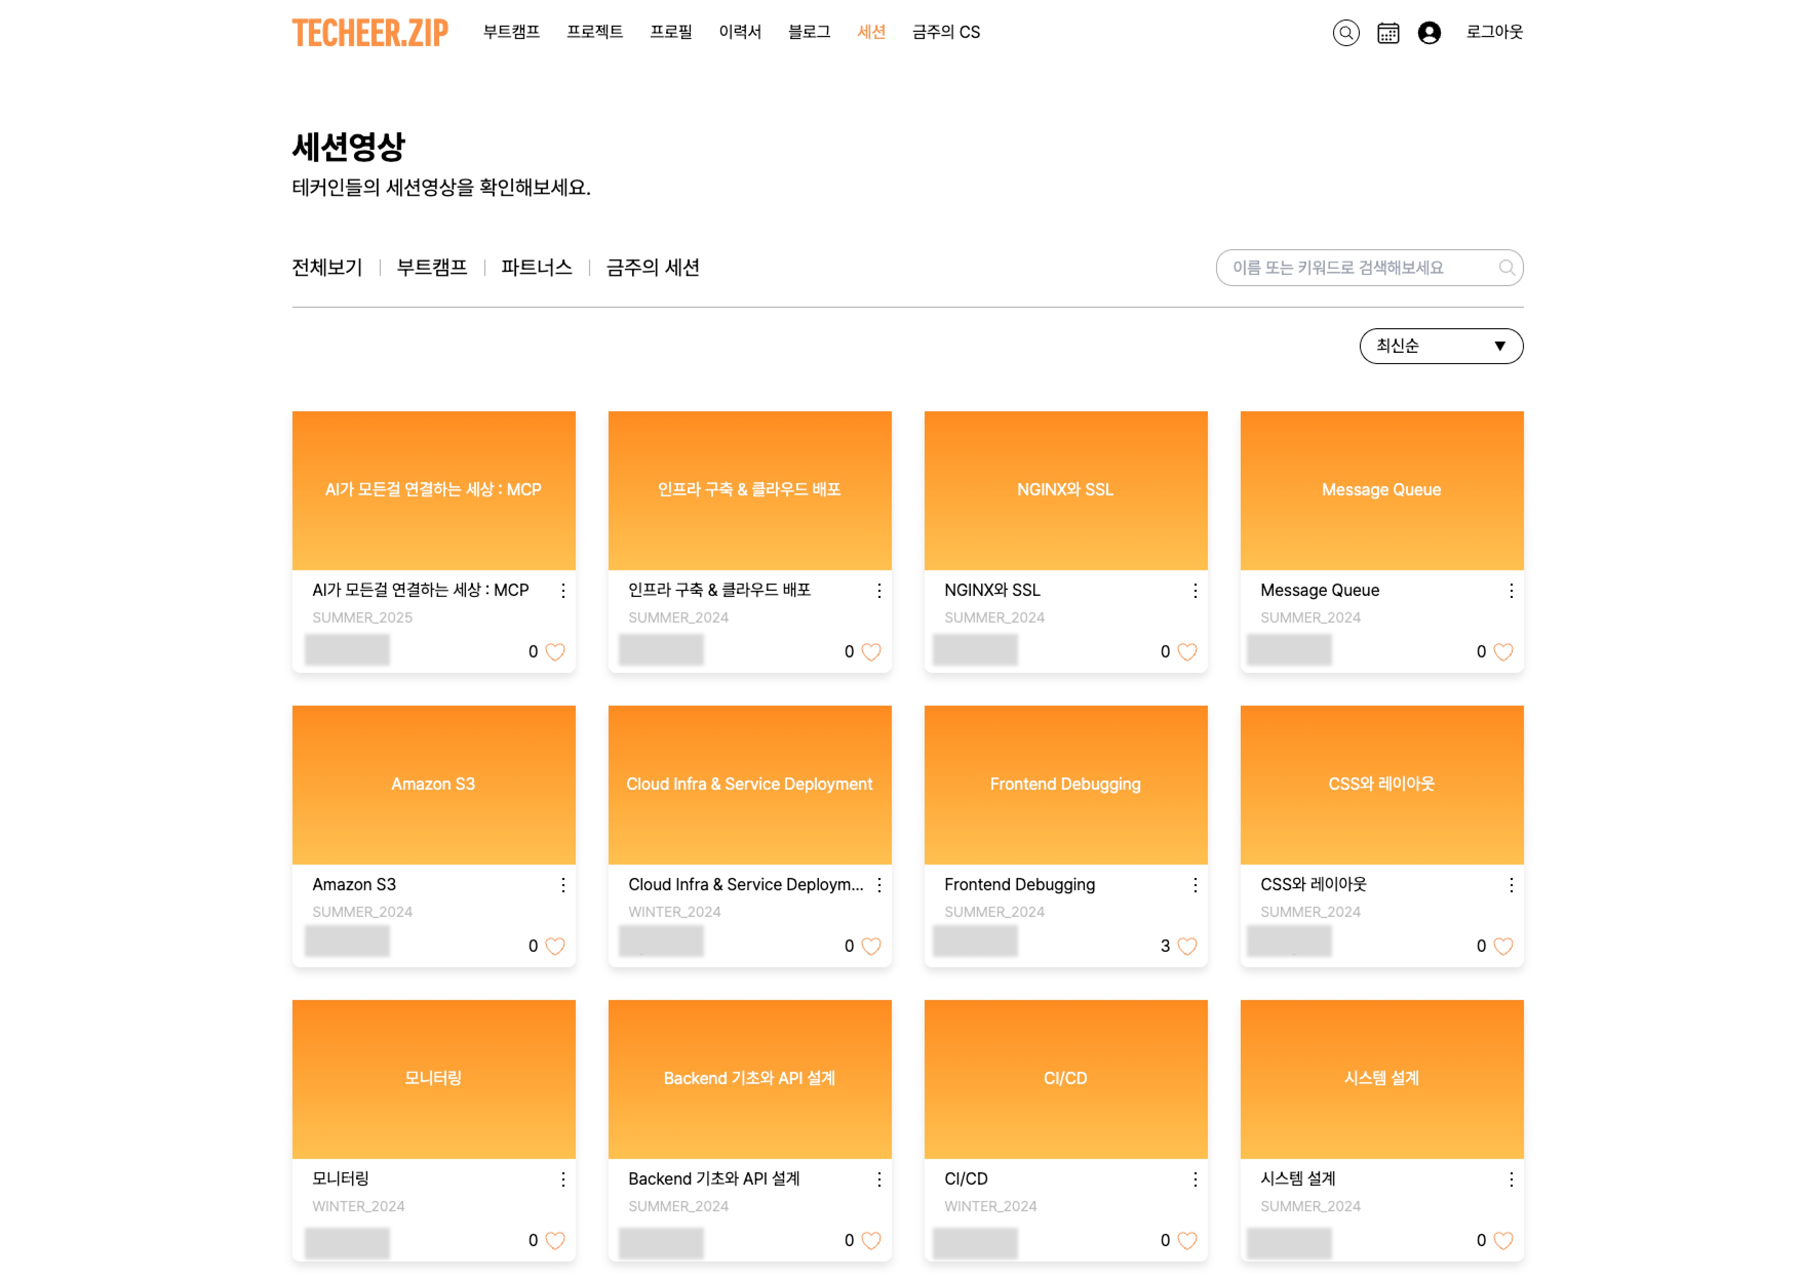Viewport: 1800px width, 1280px height.
Task: Click the user profile avatar icon
Action: pos(1429,33)
